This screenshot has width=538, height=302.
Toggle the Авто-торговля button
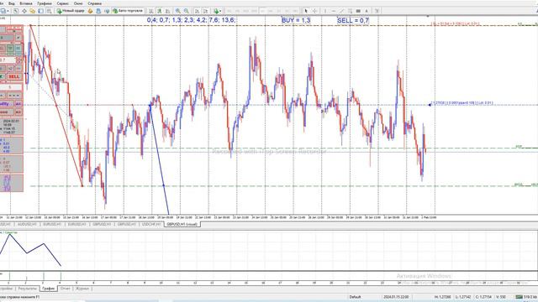pyautogui.click(x=128, y=11)
